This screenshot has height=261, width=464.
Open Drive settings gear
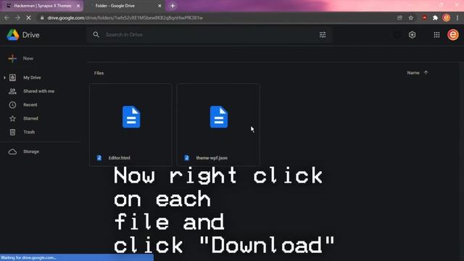[412, 35]
